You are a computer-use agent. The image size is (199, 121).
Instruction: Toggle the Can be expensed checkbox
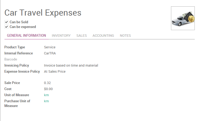pos(6,27)
